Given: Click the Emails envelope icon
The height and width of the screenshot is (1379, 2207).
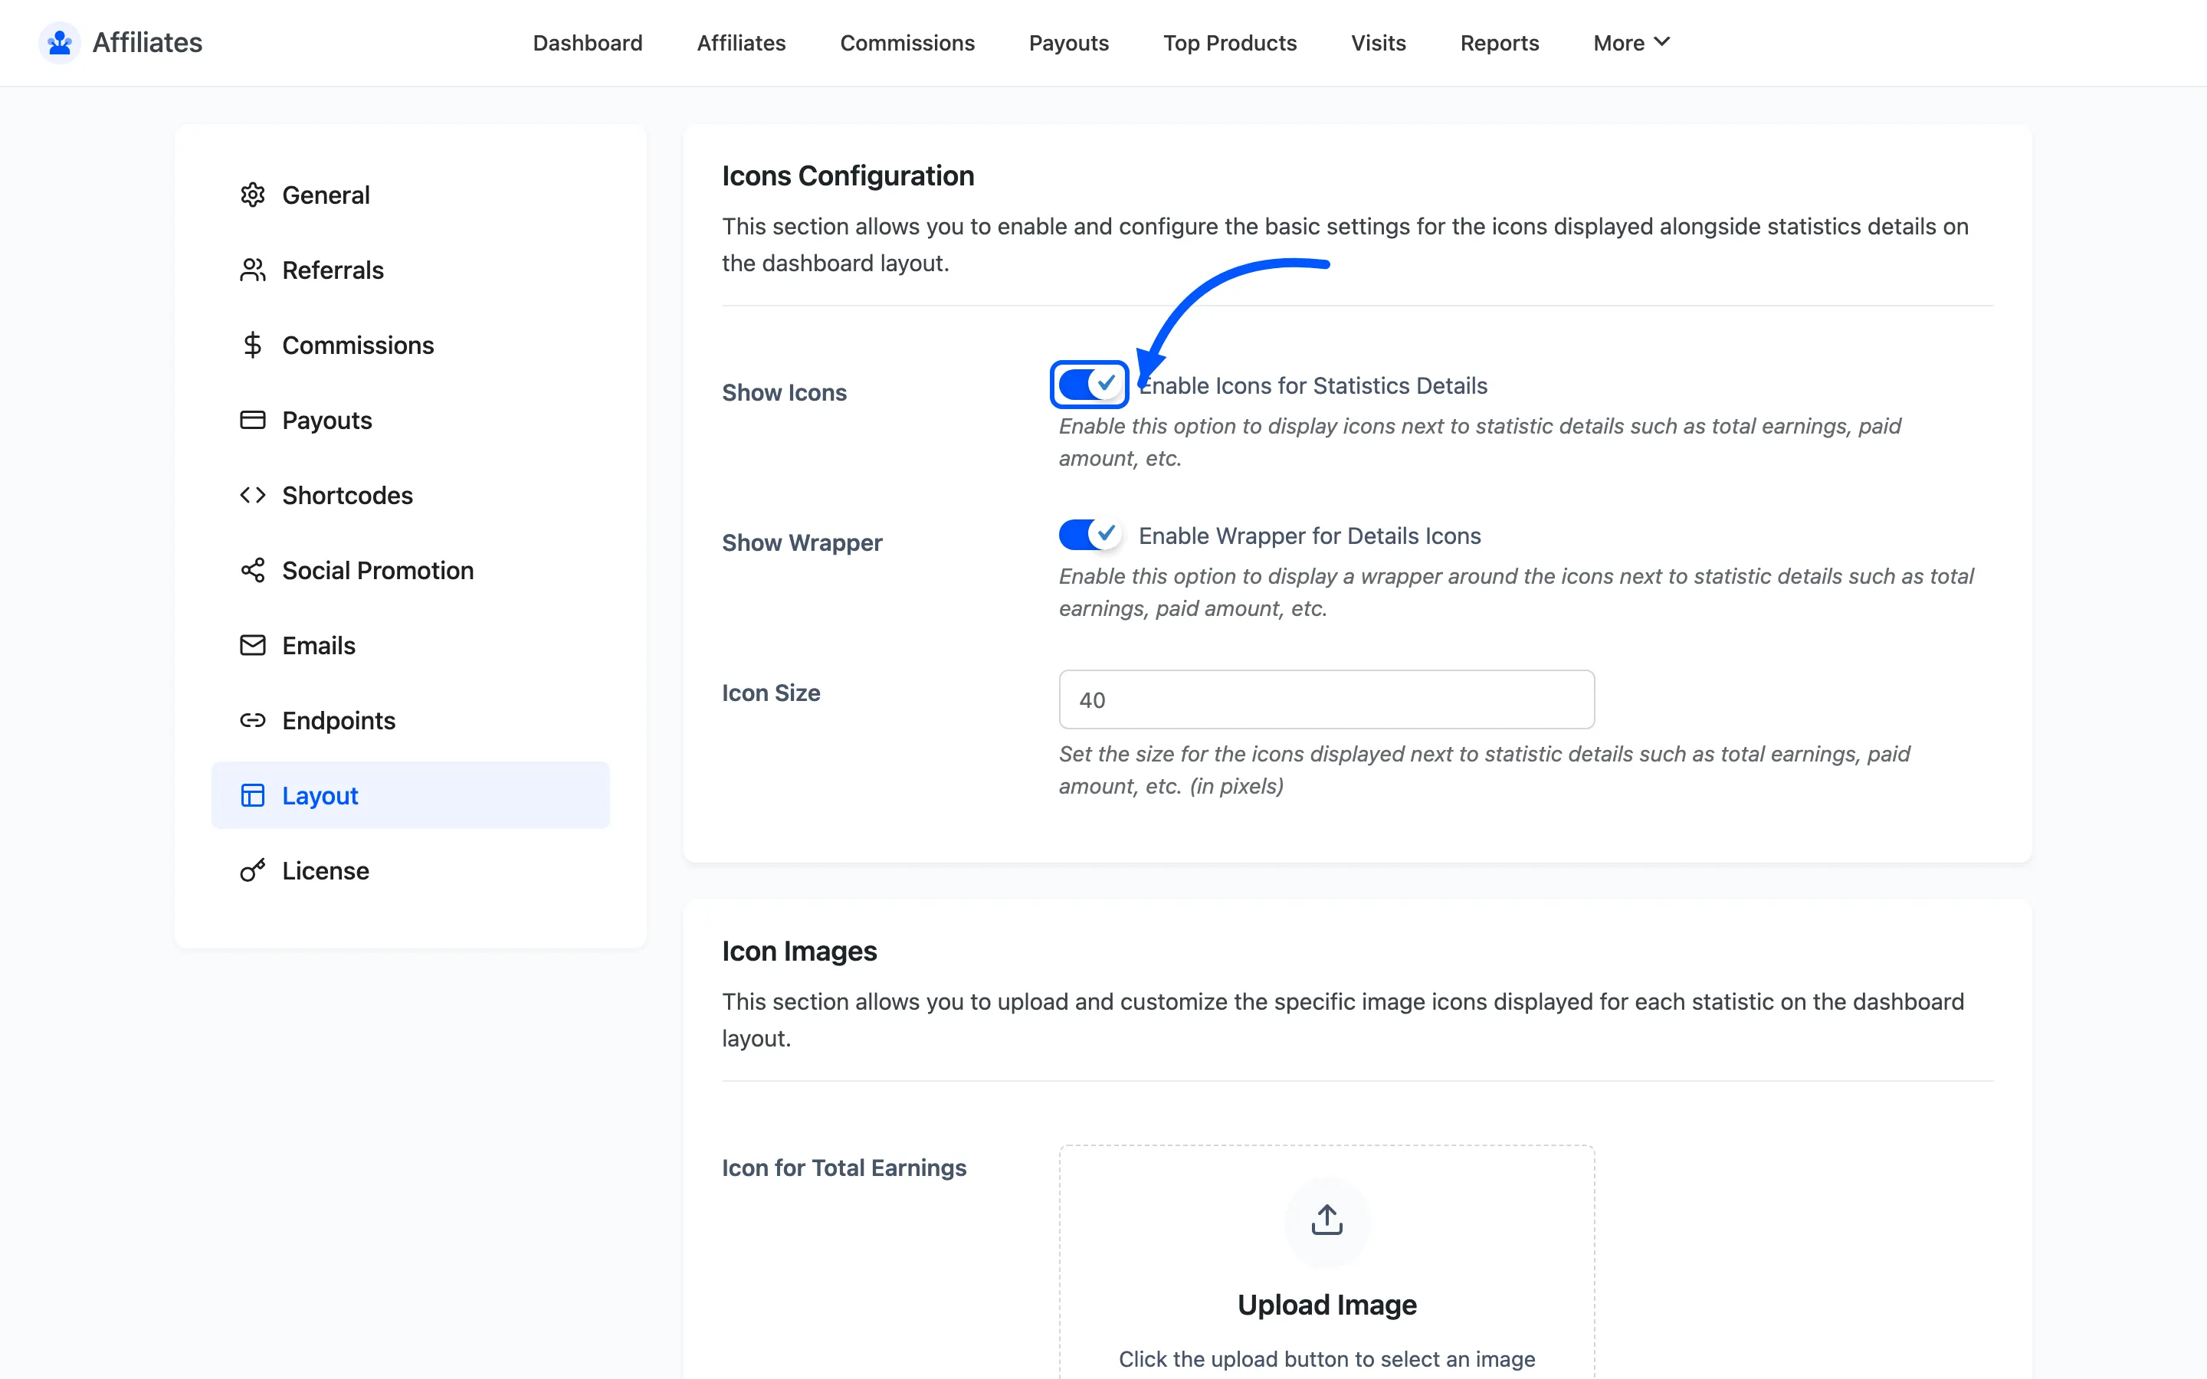Looking at the screenshot, I should tap(253, 645).
